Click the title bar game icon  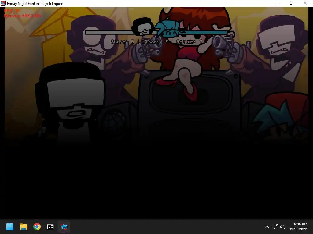click(3, 3)
